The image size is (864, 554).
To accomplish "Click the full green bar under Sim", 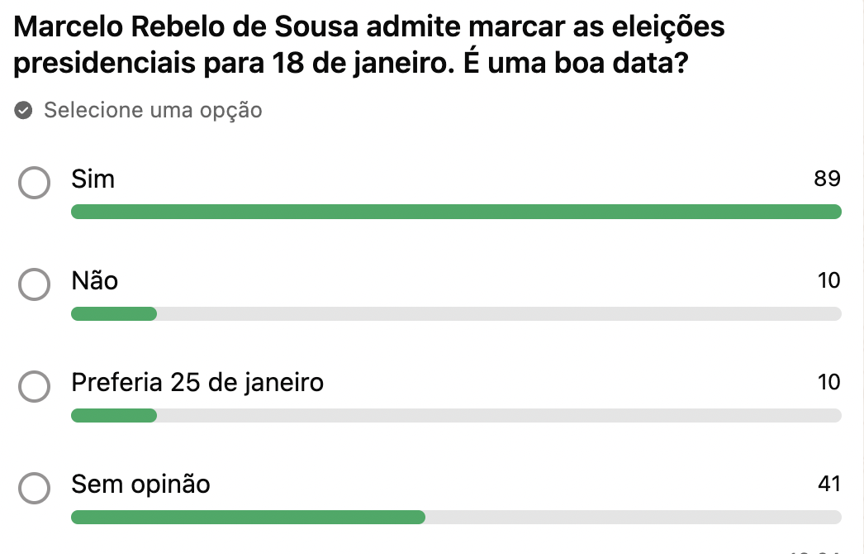I will [x=456, y=213].
